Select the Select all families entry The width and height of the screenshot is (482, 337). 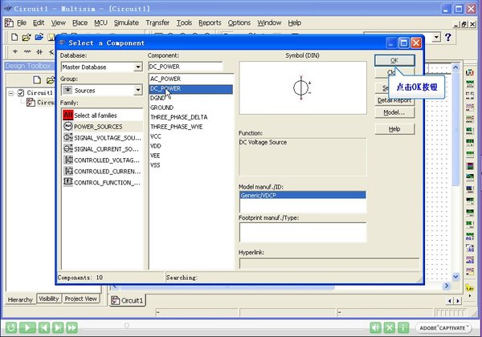coord(102,116)
